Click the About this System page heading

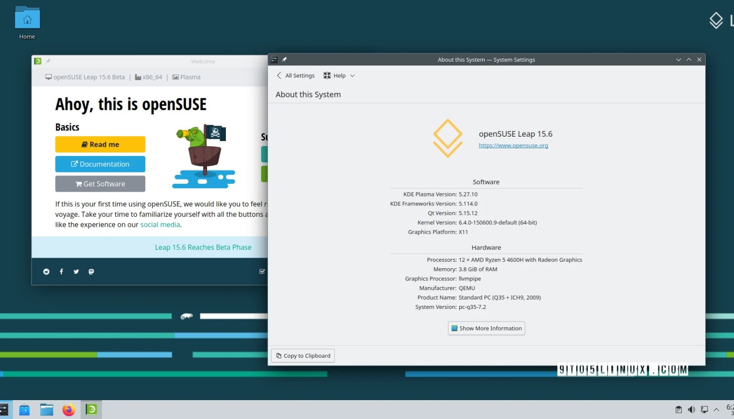click(x=308, y=94)
